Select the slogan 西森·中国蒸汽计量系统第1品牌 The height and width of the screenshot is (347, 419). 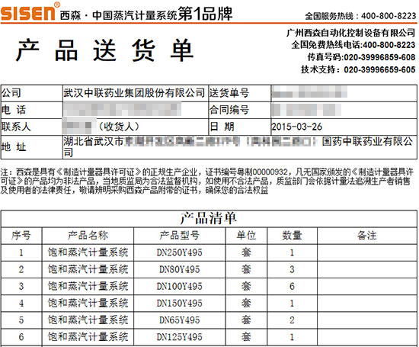click(146, 14)
